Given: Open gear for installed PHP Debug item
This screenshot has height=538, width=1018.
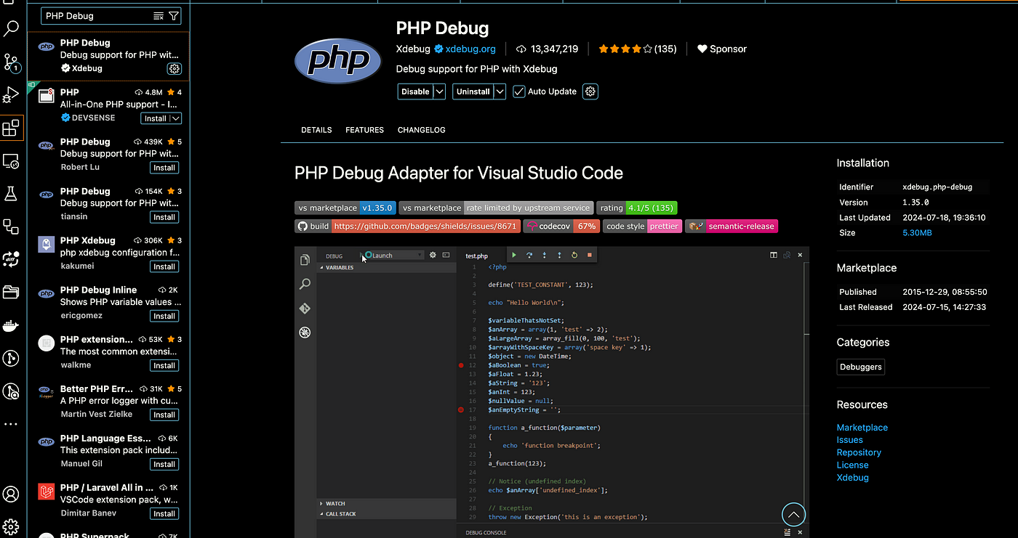Looking at the screenshot, I should (x=175, y=69).
